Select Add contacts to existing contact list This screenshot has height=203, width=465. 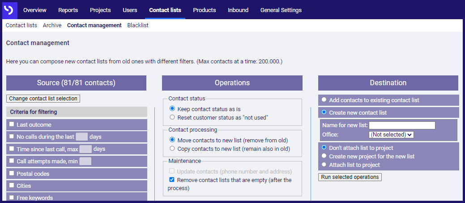(324, 99)
